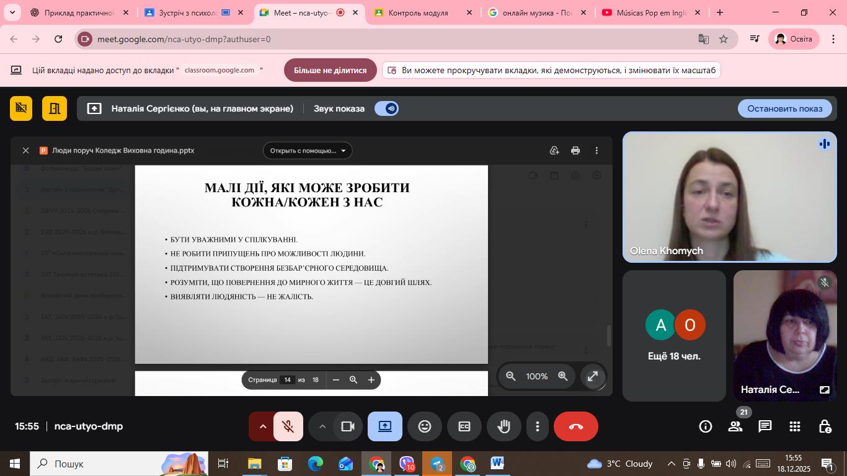847x476 pixels.
Task: Raise hand in the meeting
Action: click(x=503, y=426)
